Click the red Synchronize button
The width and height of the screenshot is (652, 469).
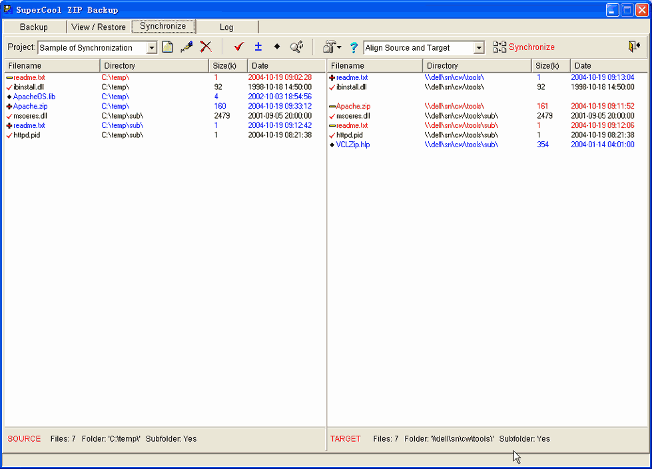coord(524,47)
